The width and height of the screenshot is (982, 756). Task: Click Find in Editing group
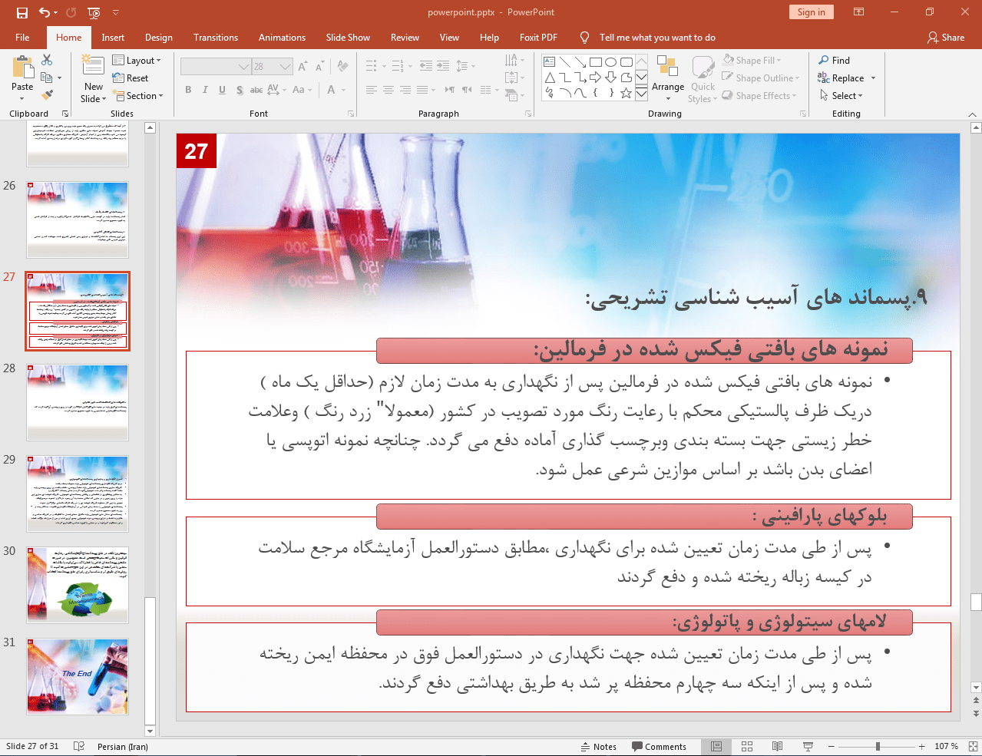coord(834,61)
